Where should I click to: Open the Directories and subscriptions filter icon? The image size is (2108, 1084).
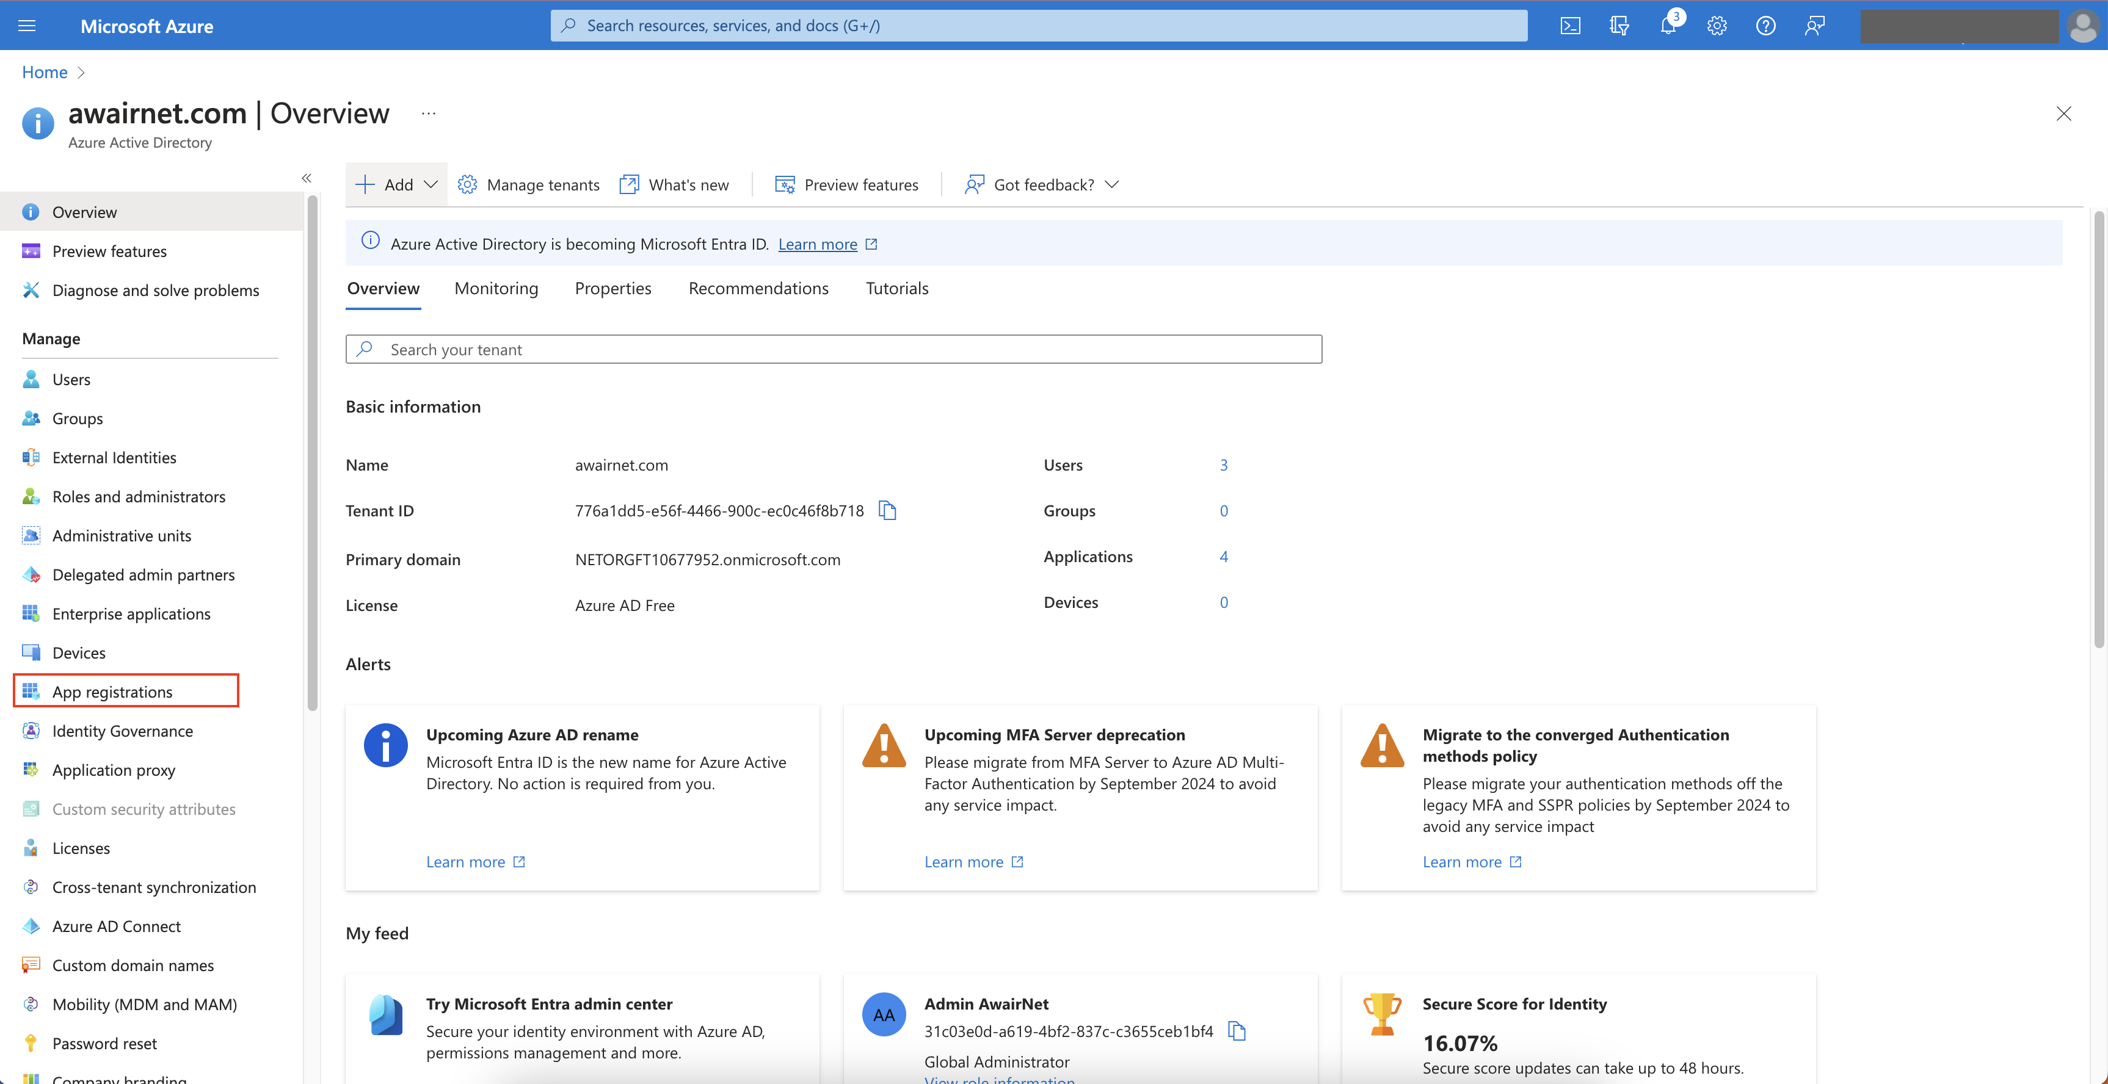(1619, 26)
